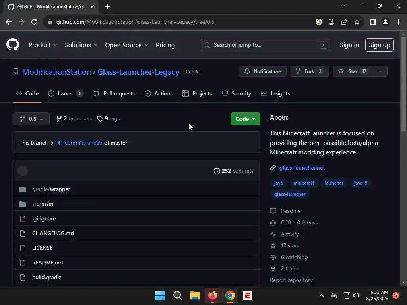This screenshot has width=407, height=305.
Task: Open build.gradle file
Action: 47,277
